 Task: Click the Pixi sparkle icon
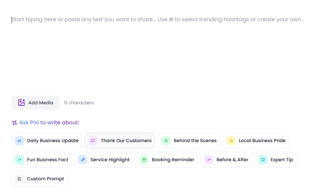[x=14, y=123]
